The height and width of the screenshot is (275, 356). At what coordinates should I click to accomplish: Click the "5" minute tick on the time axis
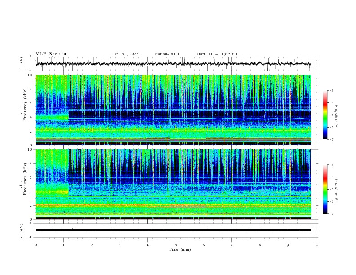[176, 245]
